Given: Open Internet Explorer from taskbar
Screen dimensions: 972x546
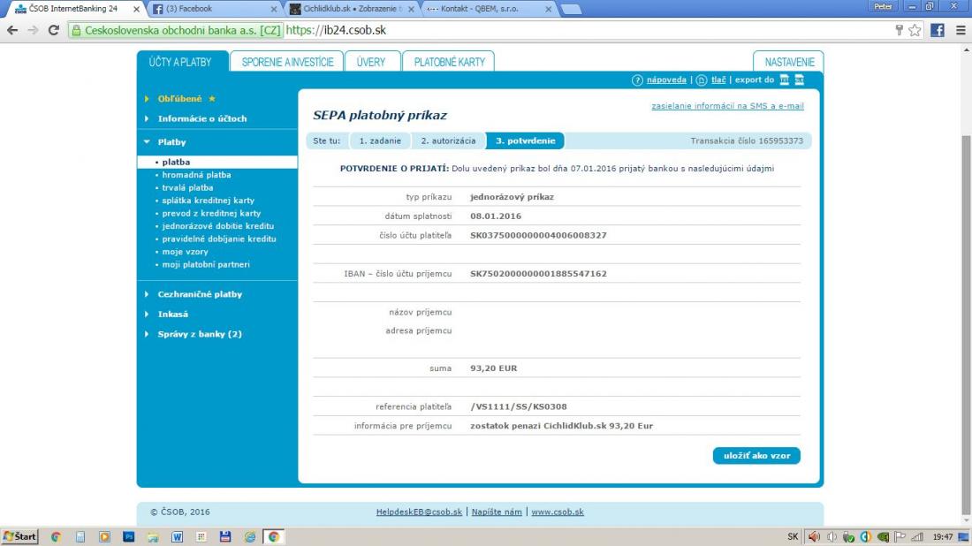Looking at the screenshot, I should tap(249, 536).
